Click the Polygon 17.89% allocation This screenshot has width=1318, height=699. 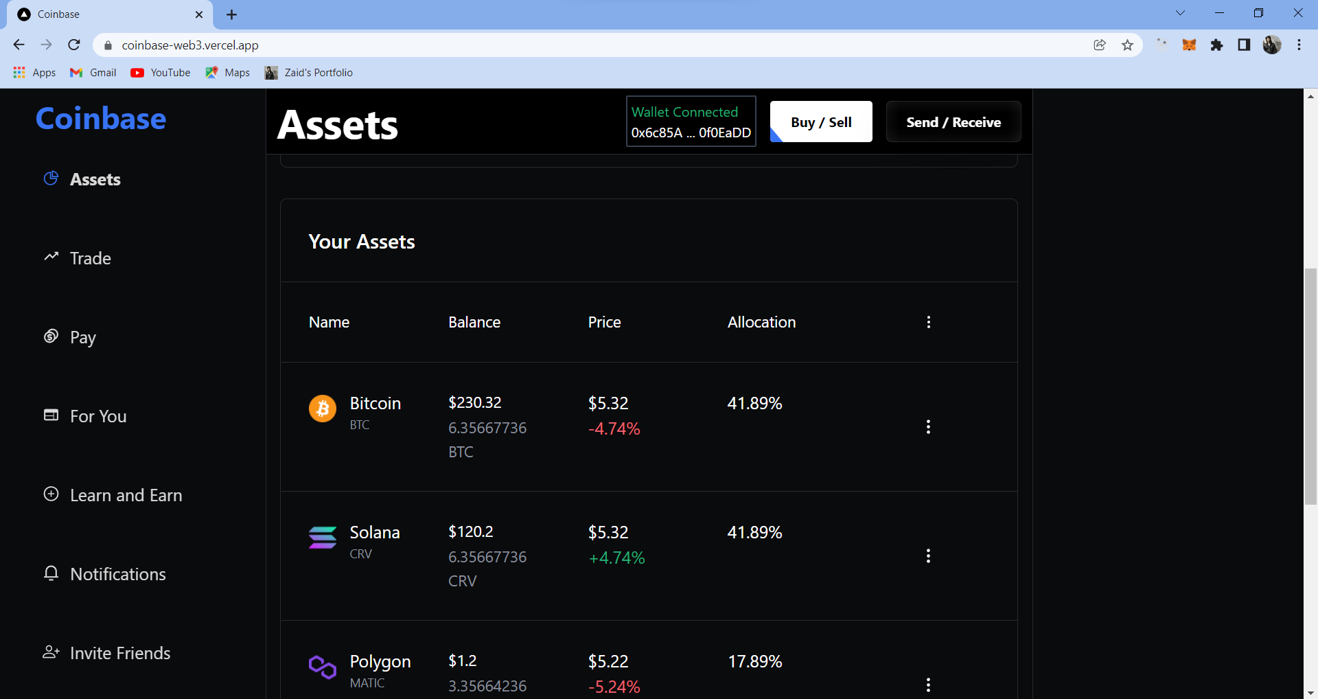click(755, 661)
